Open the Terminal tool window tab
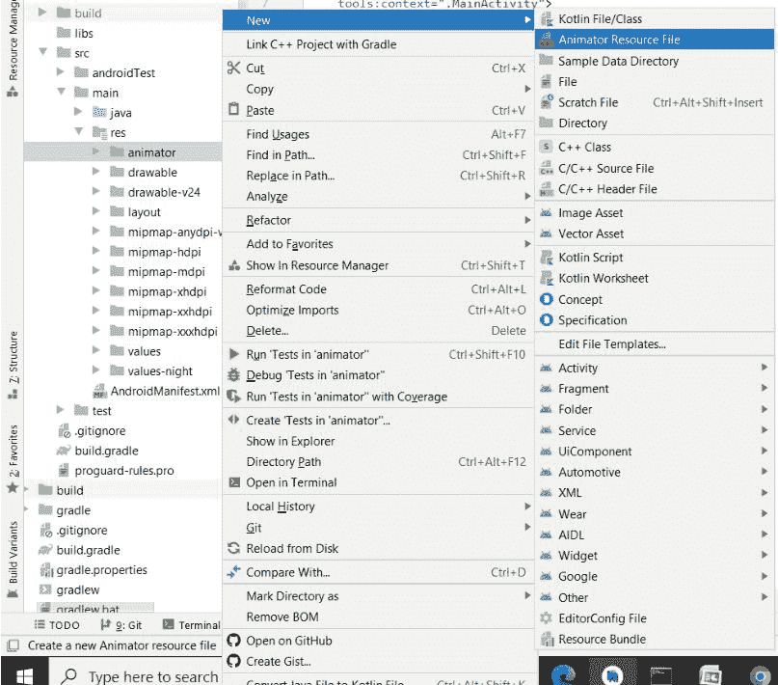Viewport: 778px width, 685px height. (191, 625)
